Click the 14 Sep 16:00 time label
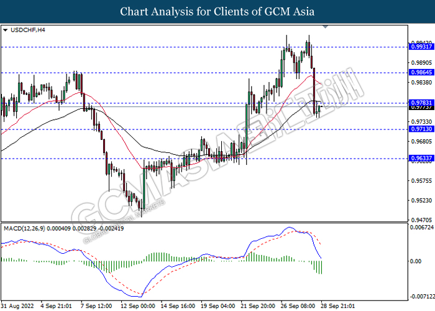435x311 pixels. [x=178, y=306]
